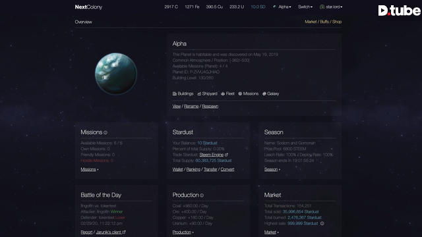Click the Respawn link

click(x=210, y=107)
